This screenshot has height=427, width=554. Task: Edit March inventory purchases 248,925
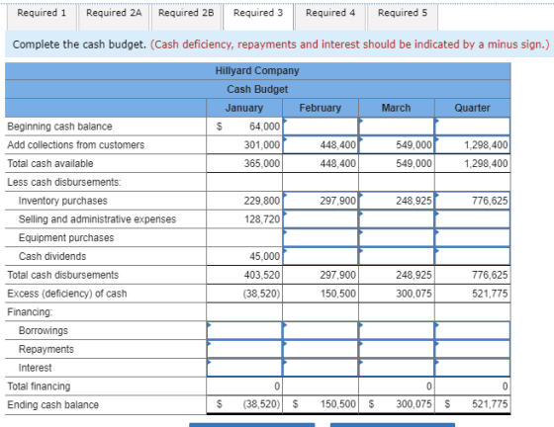click(x=397, y=201)
